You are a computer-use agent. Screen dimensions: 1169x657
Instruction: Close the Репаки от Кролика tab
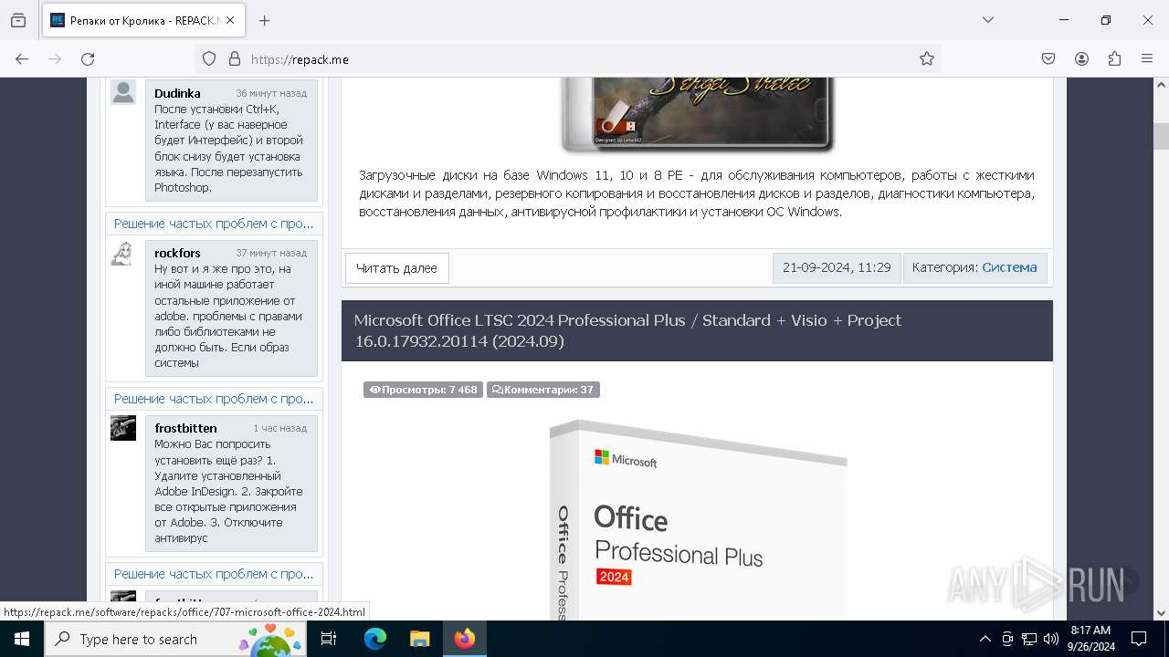click(x=230, y=20)
